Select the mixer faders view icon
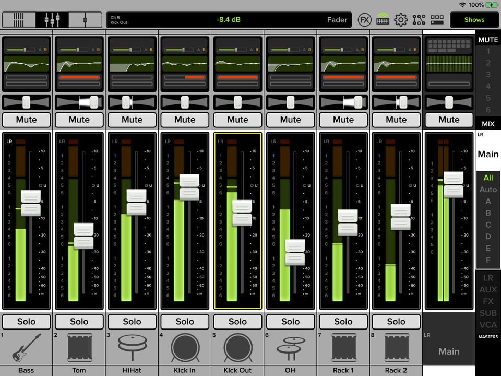 pos(52,20)
